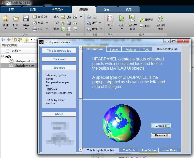Collapse the 函数 tree group

pos(2,56)
